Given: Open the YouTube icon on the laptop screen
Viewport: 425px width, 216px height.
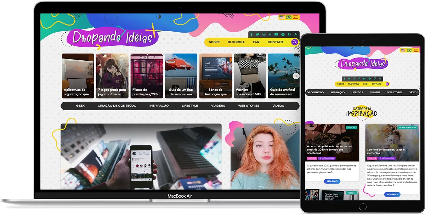Looking at the screenshot, I should coord(276,34).
